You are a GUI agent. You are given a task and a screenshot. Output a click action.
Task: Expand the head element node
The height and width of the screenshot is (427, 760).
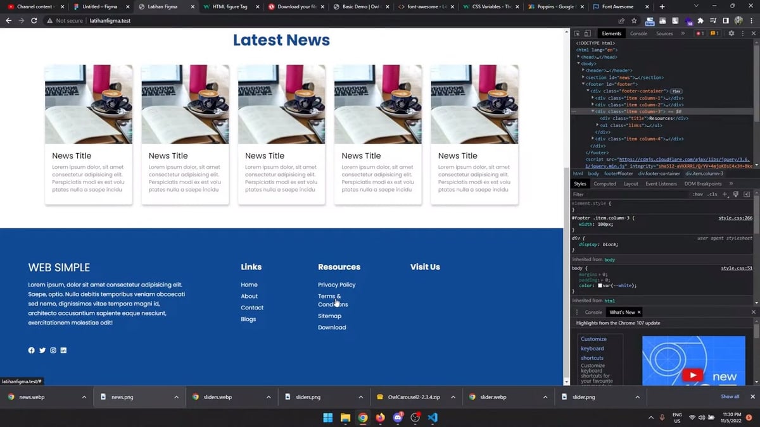click(x=579, y=57)
